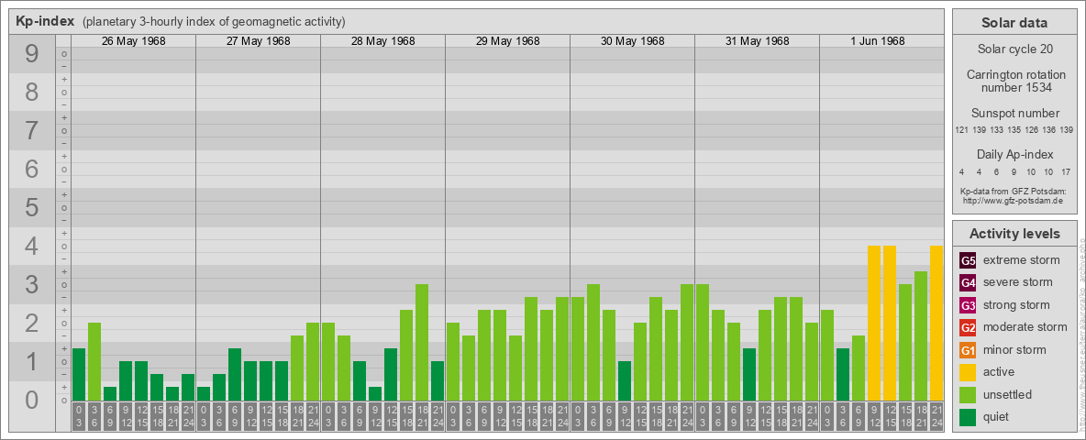Click the Kp scale label 0

coord(32,400)
